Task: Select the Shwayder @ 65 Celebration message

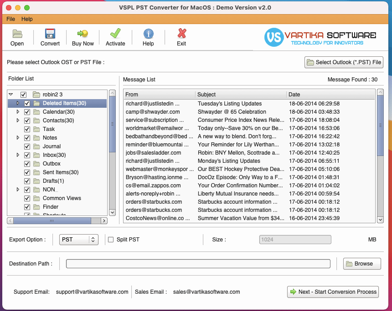Action: click(x=249, y=112)
